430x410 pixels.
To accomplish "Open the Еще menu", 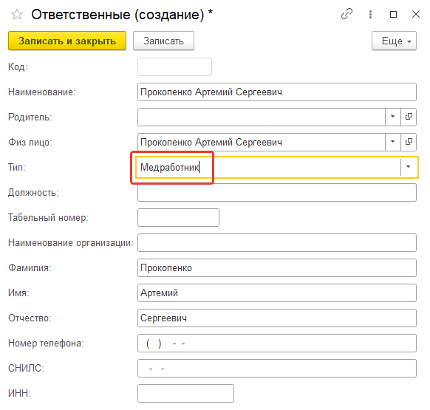I will coord(394,41).
